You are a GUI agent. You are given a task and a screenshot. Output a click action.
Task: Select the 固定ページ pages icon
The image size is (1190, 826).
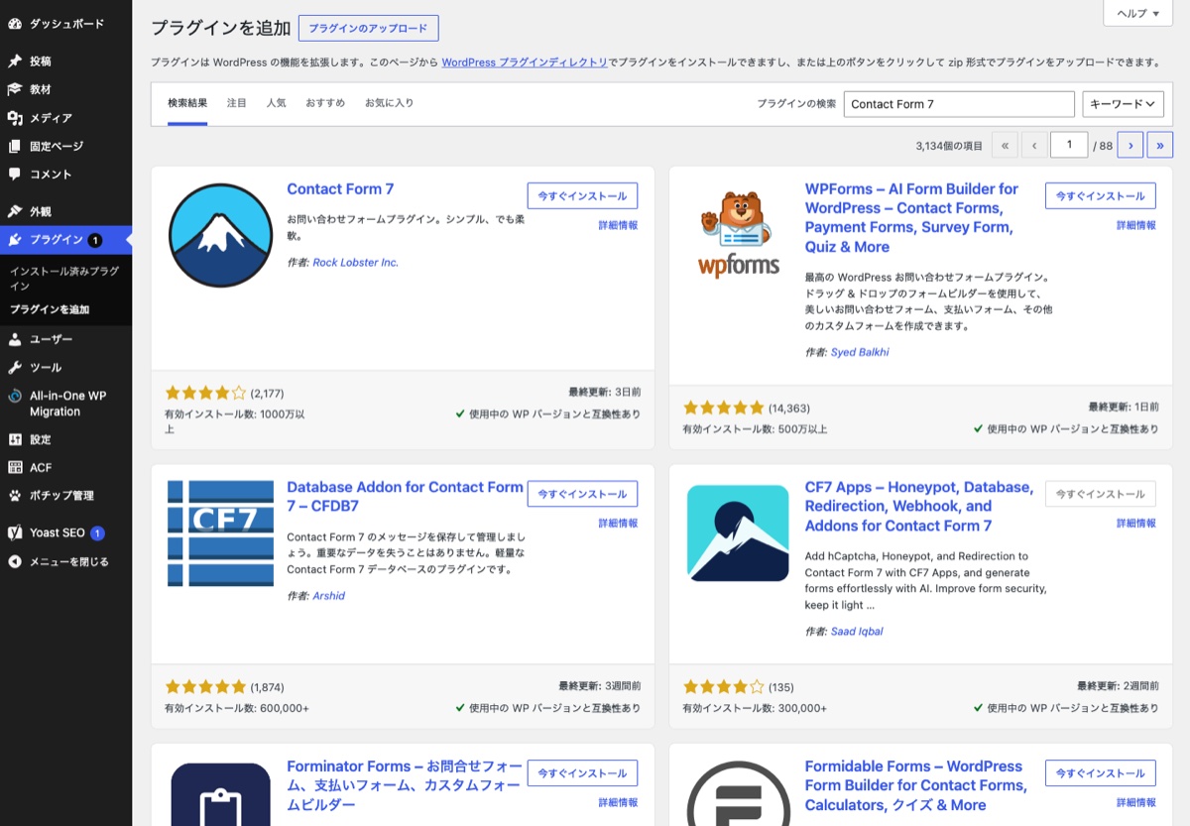coord(15,146)
